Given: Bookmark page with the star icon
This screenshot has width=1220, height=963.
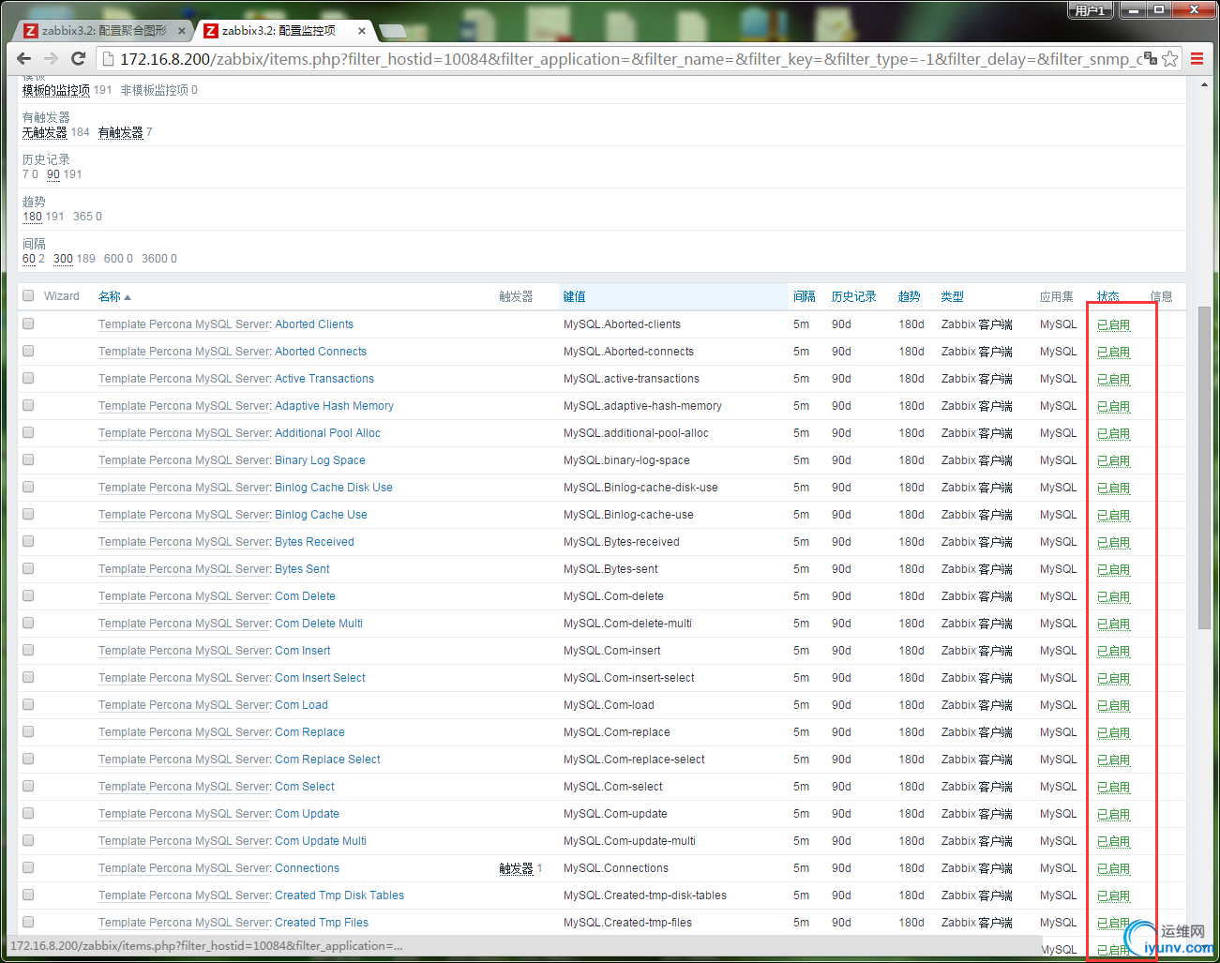Looking at the screenshot, I should [x=1170, y=58].
